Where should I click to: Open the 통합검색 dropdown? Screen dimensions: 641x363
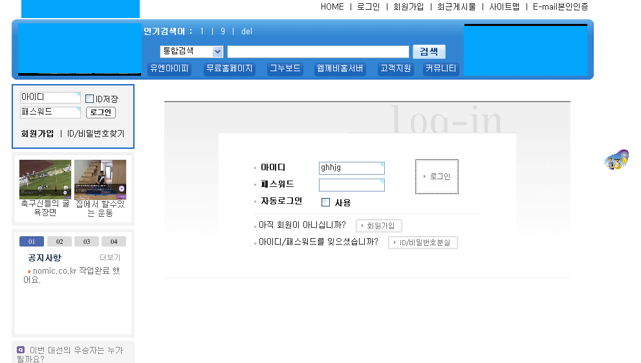pos(191,52)
